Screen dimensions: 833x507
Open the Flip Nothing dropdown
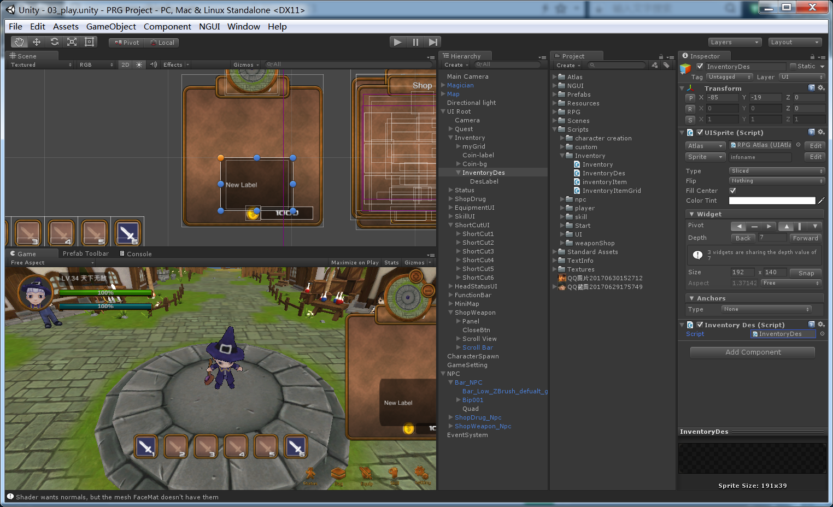coord(777,181)
